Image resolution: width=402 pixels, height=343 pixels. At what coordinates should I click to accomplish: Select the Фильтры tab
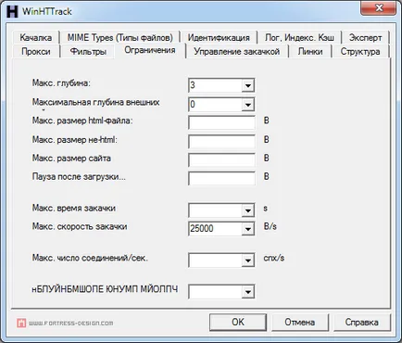(x=88, y=51)
